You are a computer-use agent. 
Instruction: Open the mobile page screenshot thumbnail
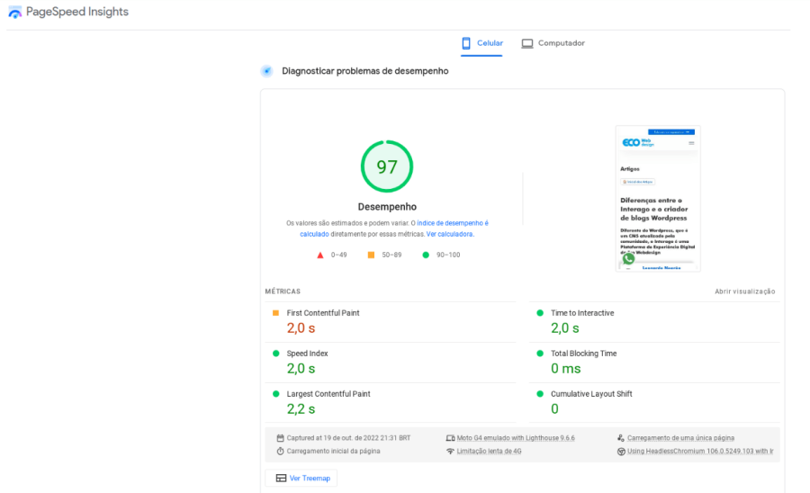click(658, 198)
